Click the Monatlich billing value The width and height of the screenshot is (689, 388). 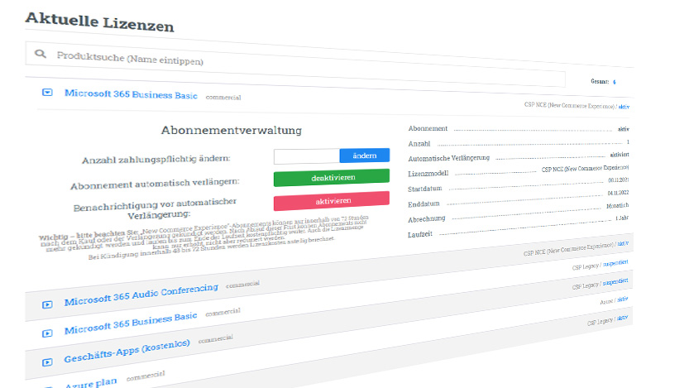coord(617,206)
